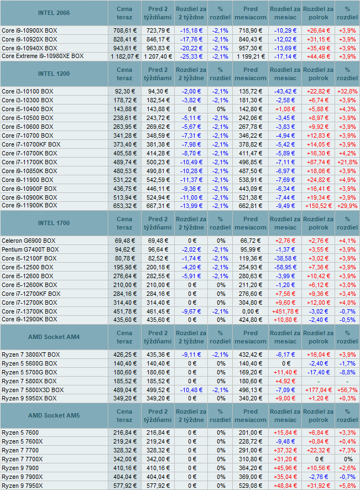The width and height of the screenshot is (360, 490).
Task: Click the 708,61 € current price cell
Action: tap(124, 30)
